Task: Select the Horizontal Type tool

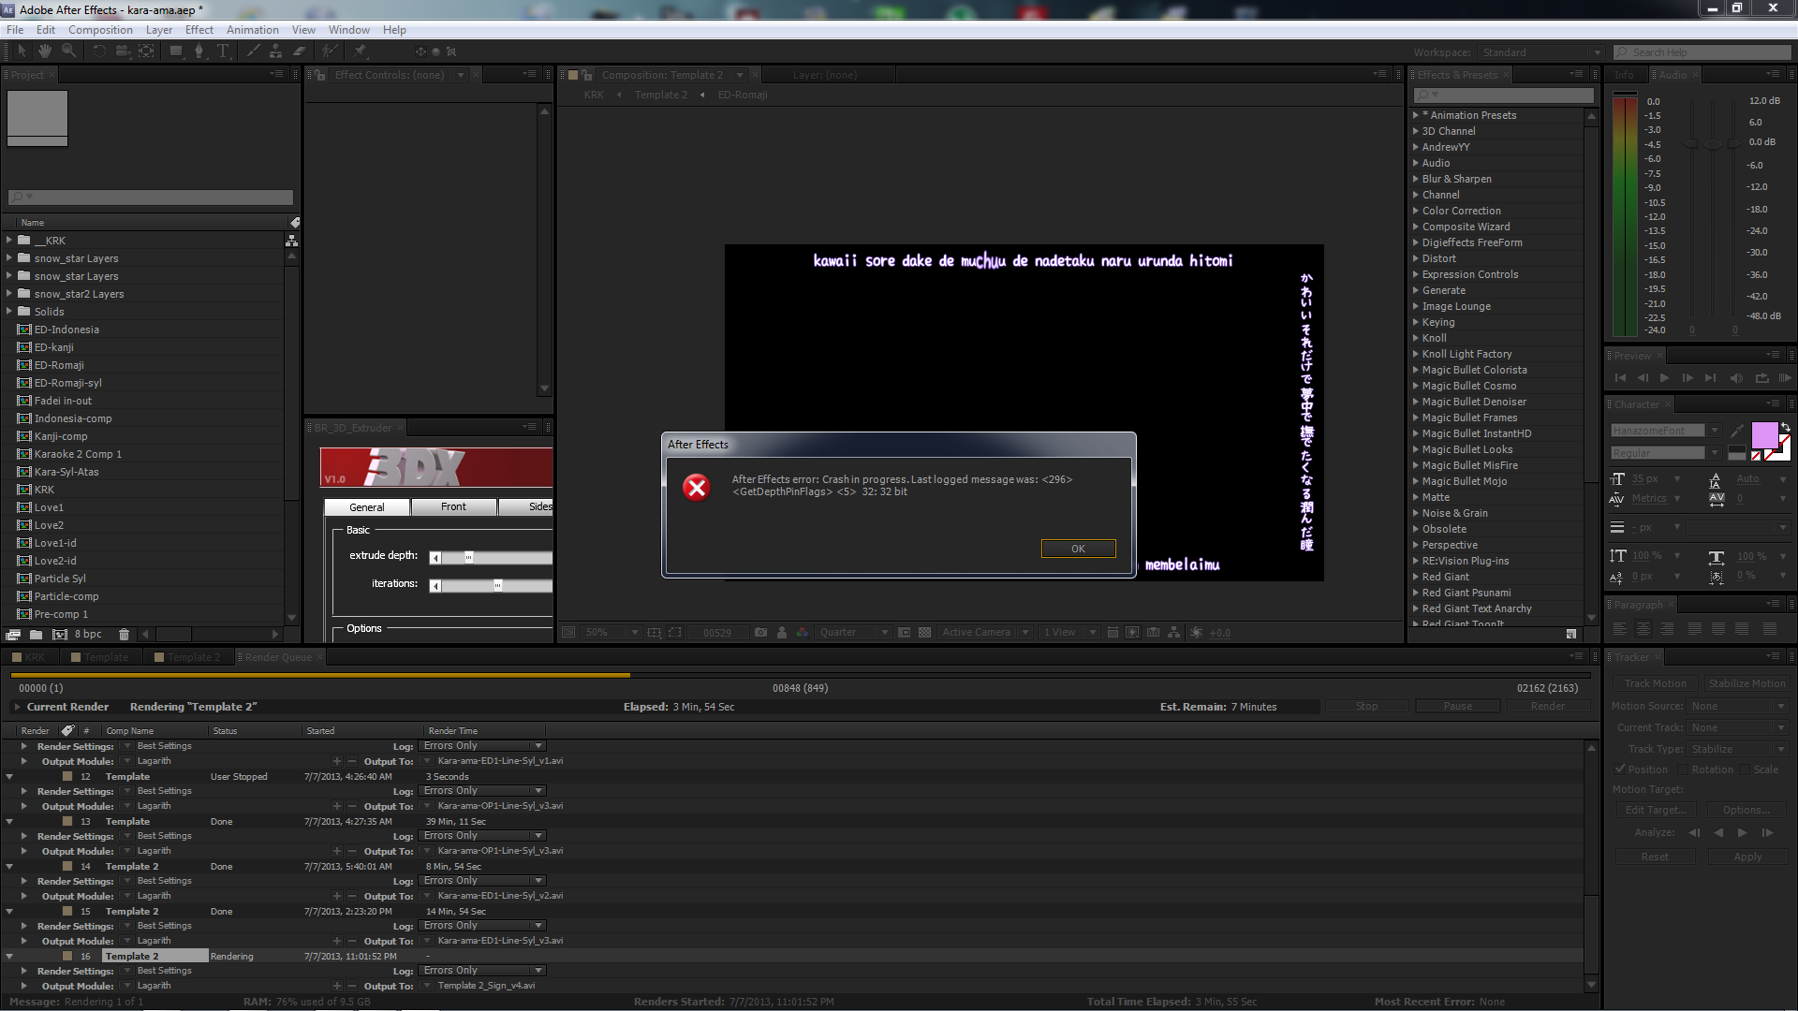Action: [223, 51]
